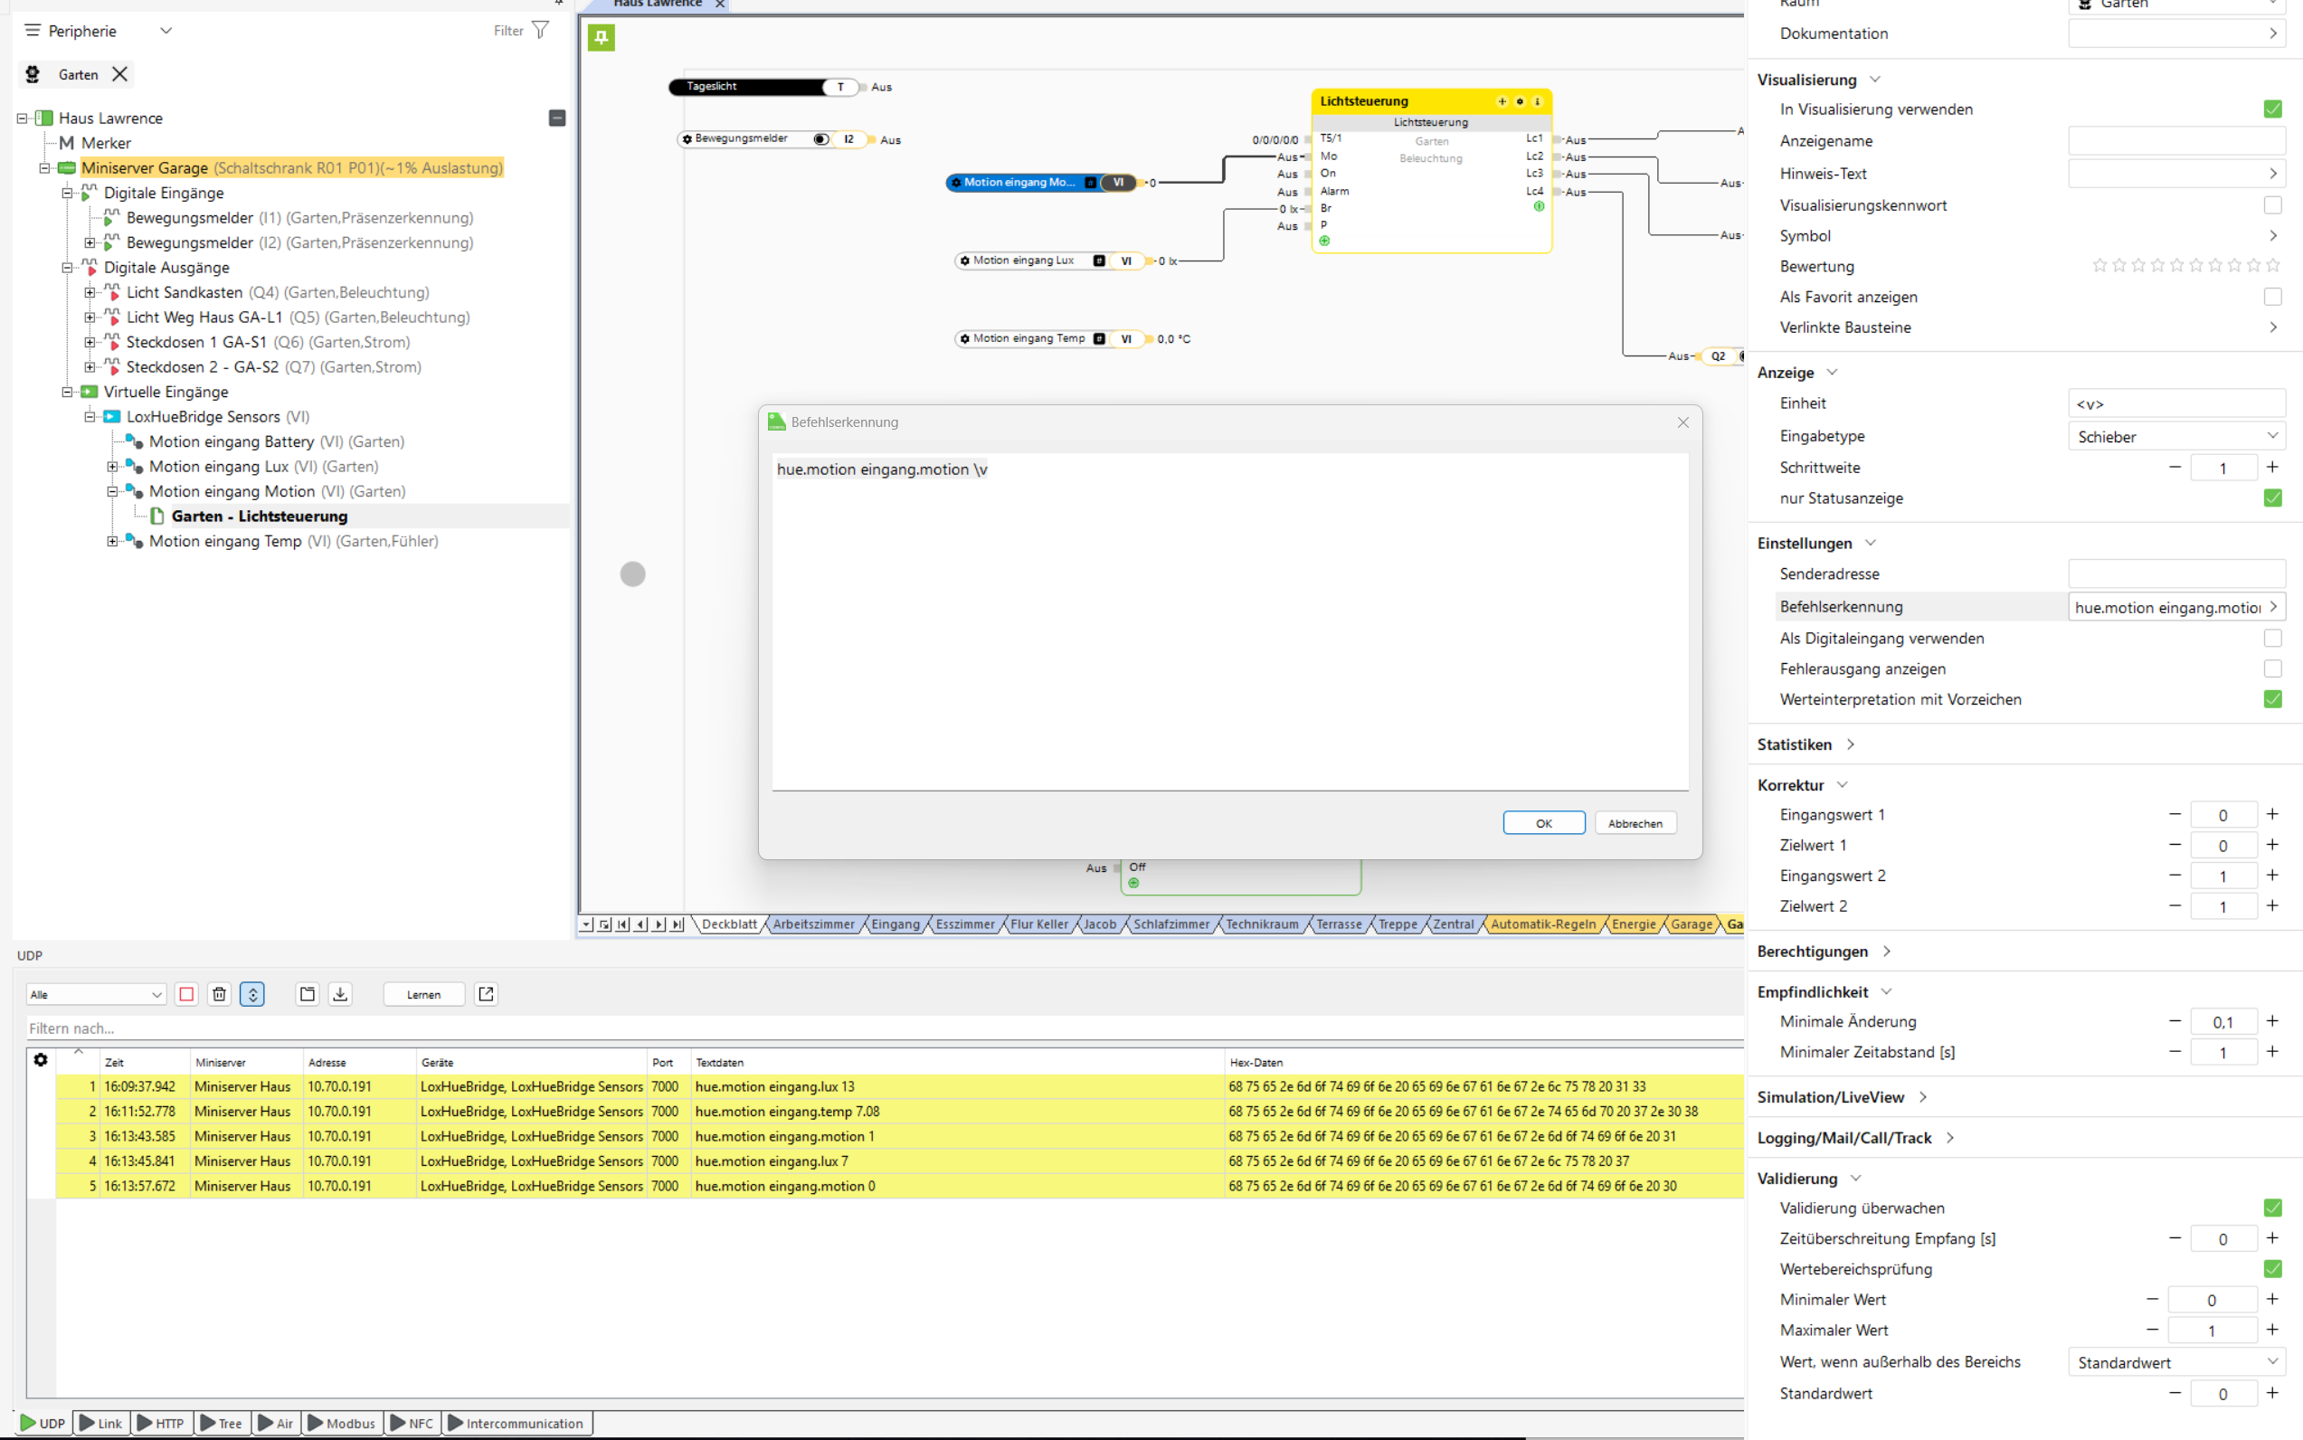Collapse the 'Digitale Ausgänge' tree node
Screen dimensions: 2303x1440
tap(68, 268)
